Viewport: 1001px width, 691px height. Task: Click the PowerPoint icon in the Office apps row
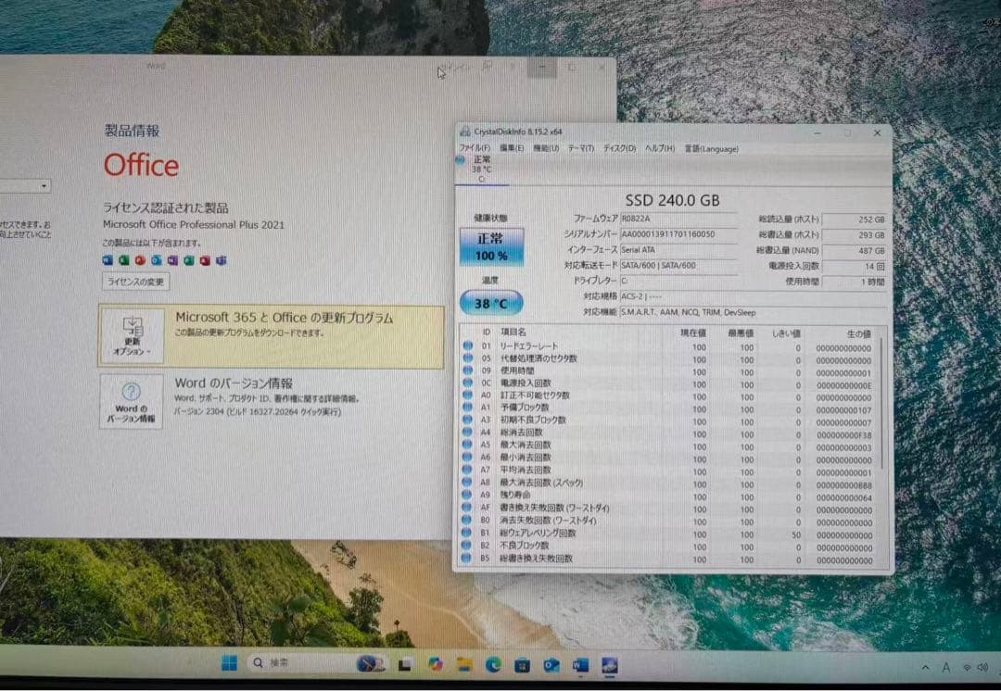(x=141, y=259)
